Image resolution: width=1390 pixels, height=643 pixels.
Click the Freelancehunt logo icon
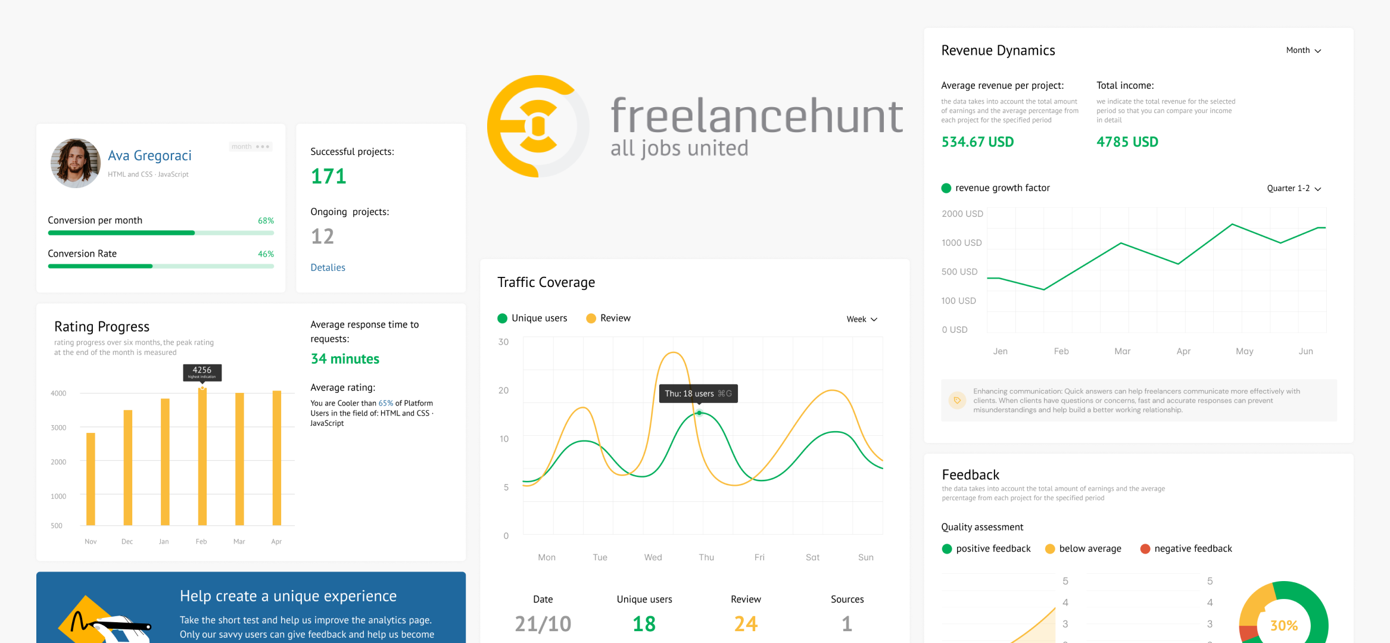pyautogui.click(x=537, y=126)
